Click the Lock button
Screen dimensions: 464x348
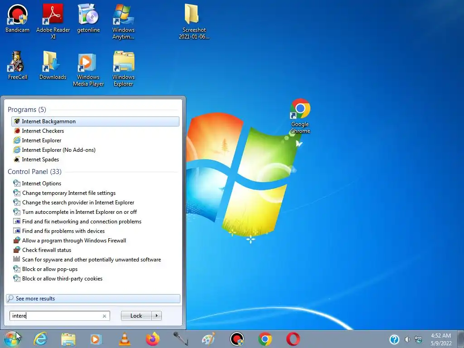coord(136,316)
